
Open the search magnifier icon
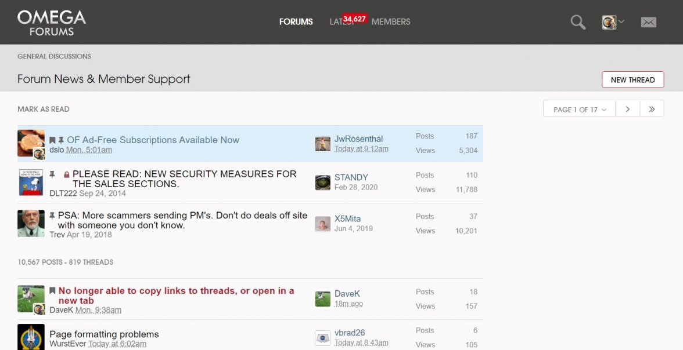tap(577, 22)
